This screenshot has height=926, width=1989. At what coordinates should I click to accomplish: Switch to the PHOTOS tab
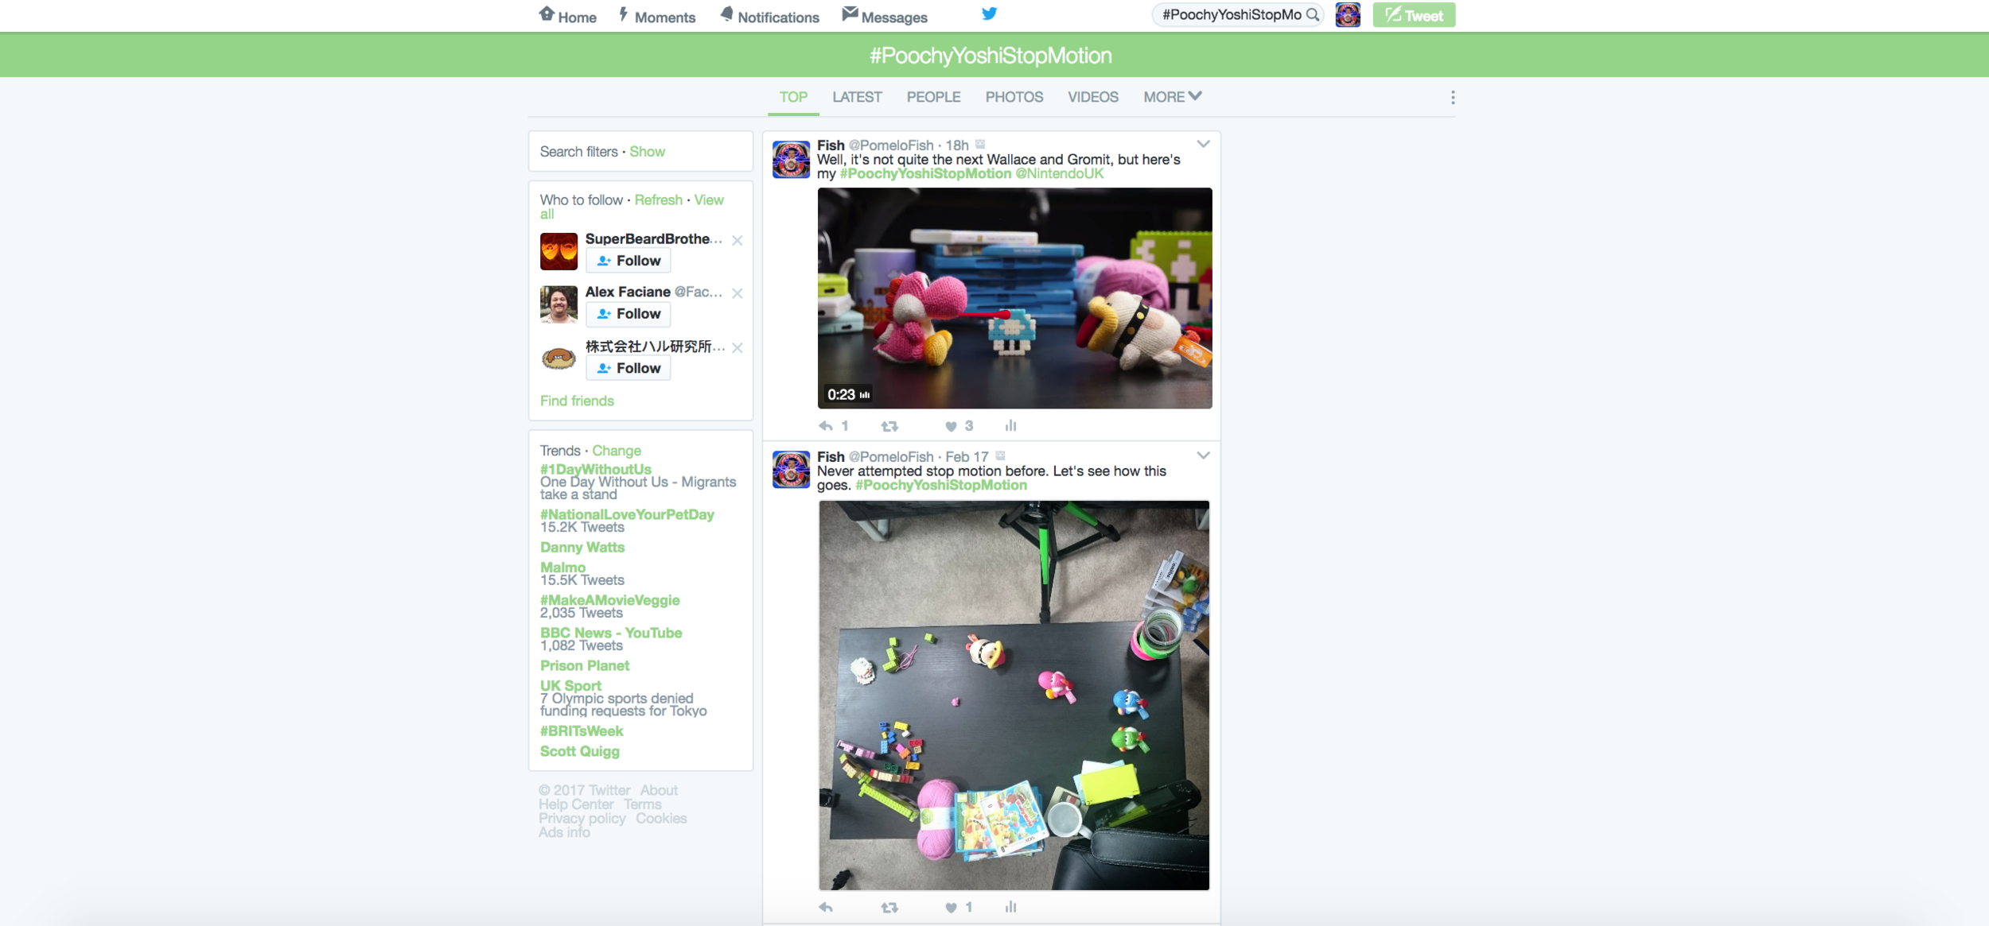pyautogui.click(x=1014, y=97)
